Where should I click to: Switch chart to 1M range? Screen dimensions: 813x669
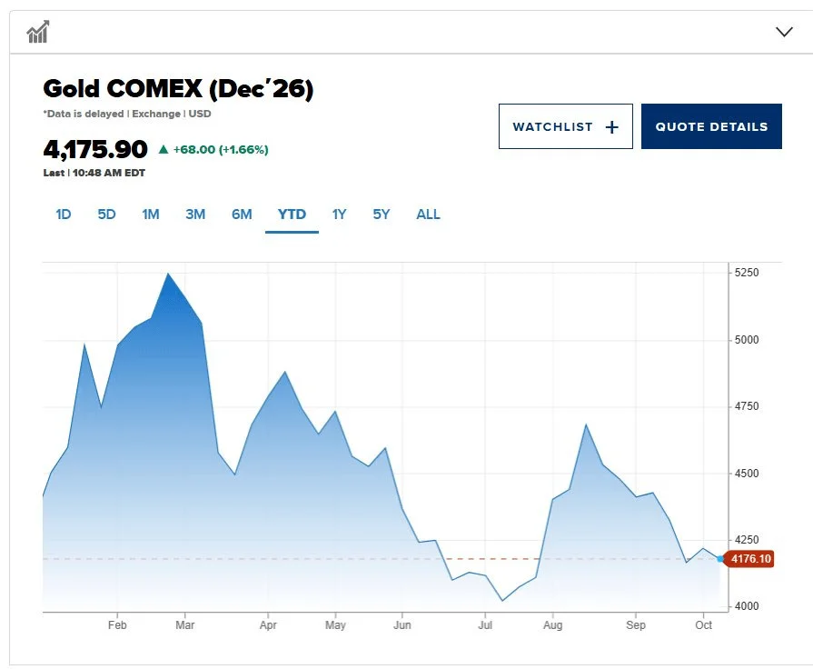tap(151, 215)
